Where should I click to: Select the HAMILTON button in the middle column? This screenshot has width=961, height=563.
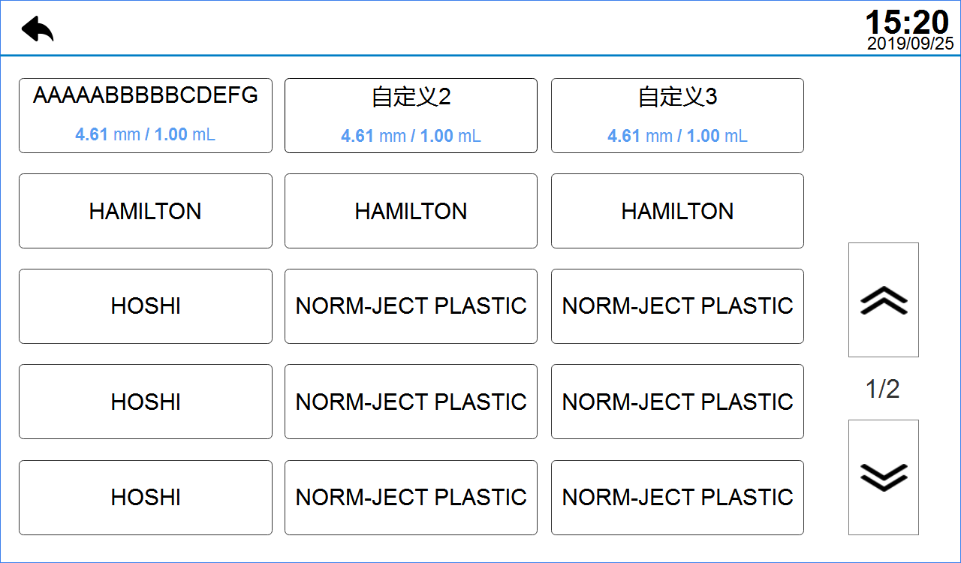(x=411, y=211)
